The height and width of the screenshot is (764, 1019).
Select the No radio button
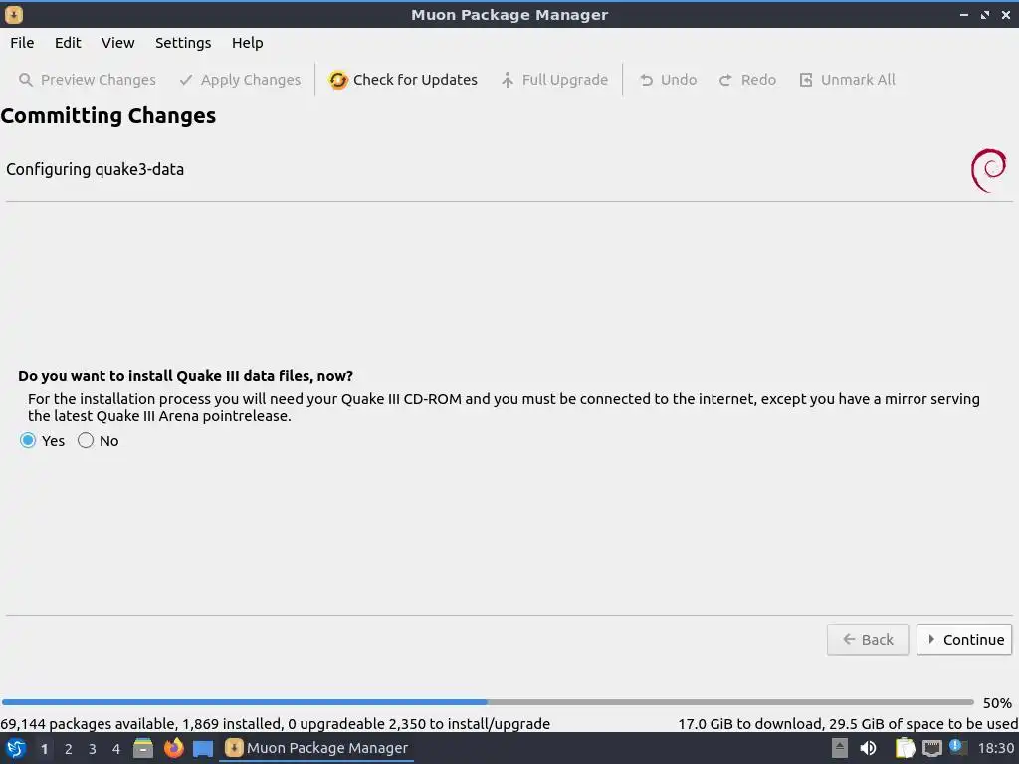86,441
